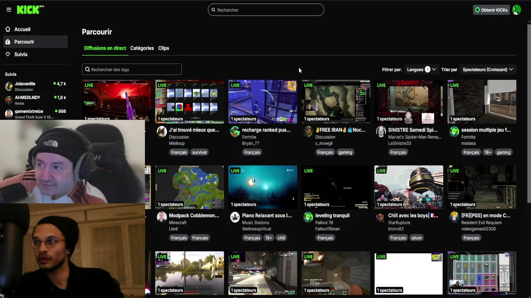Open leveling tranquil Fallout 76 thumbnail
The height and width of the screenshot is (298, 531).
336,187
